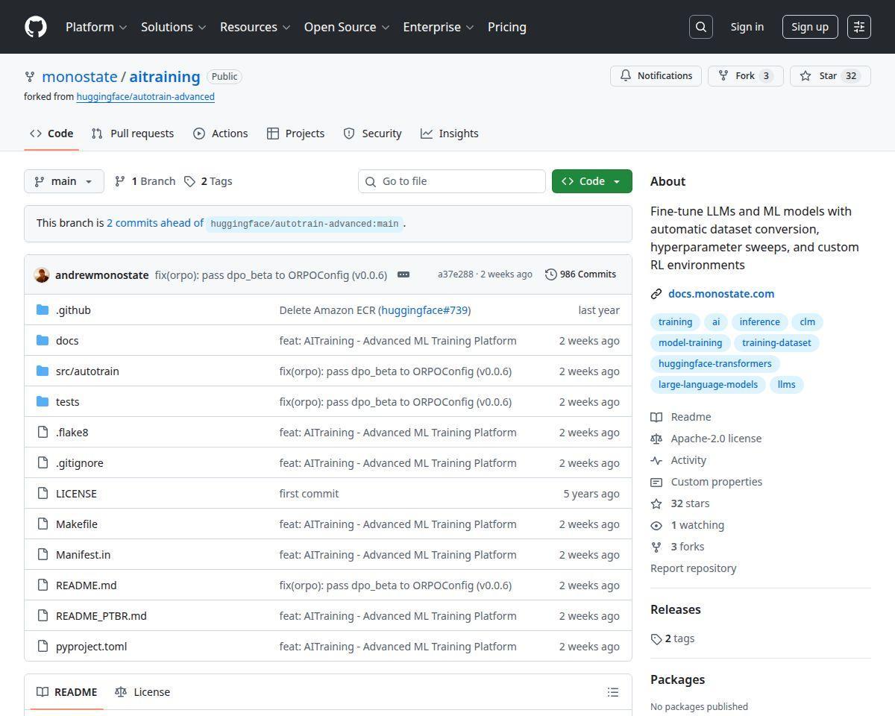Image resolution: width=895 pixels, height=716 pixels.
Task: Open the huggingface#739 issue link
Action: 424,310
